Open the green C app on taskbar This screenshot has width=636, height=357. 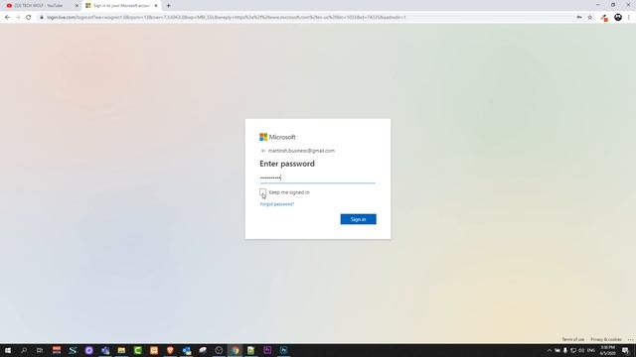coord(137,350)
